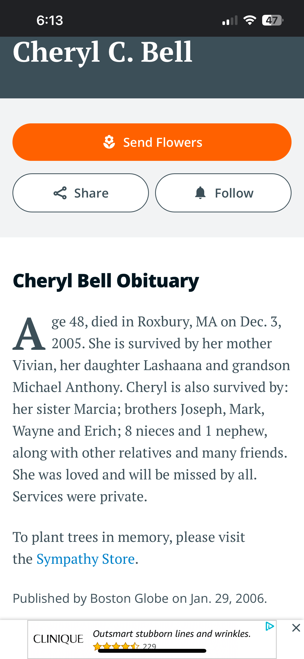The width and height of the screenshot is (304, 659).
Task: Click the flower icon in Send Flowers
Action: click(109, 142)
